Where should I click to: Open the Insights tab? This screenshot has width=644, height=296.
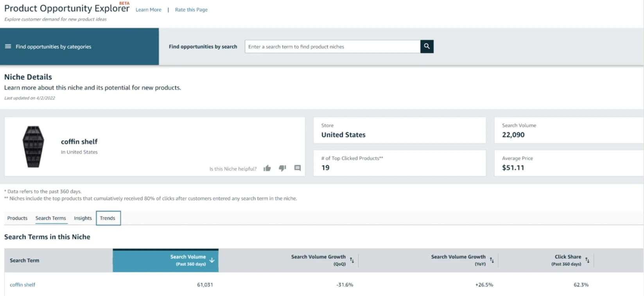(x=83, y=218)
